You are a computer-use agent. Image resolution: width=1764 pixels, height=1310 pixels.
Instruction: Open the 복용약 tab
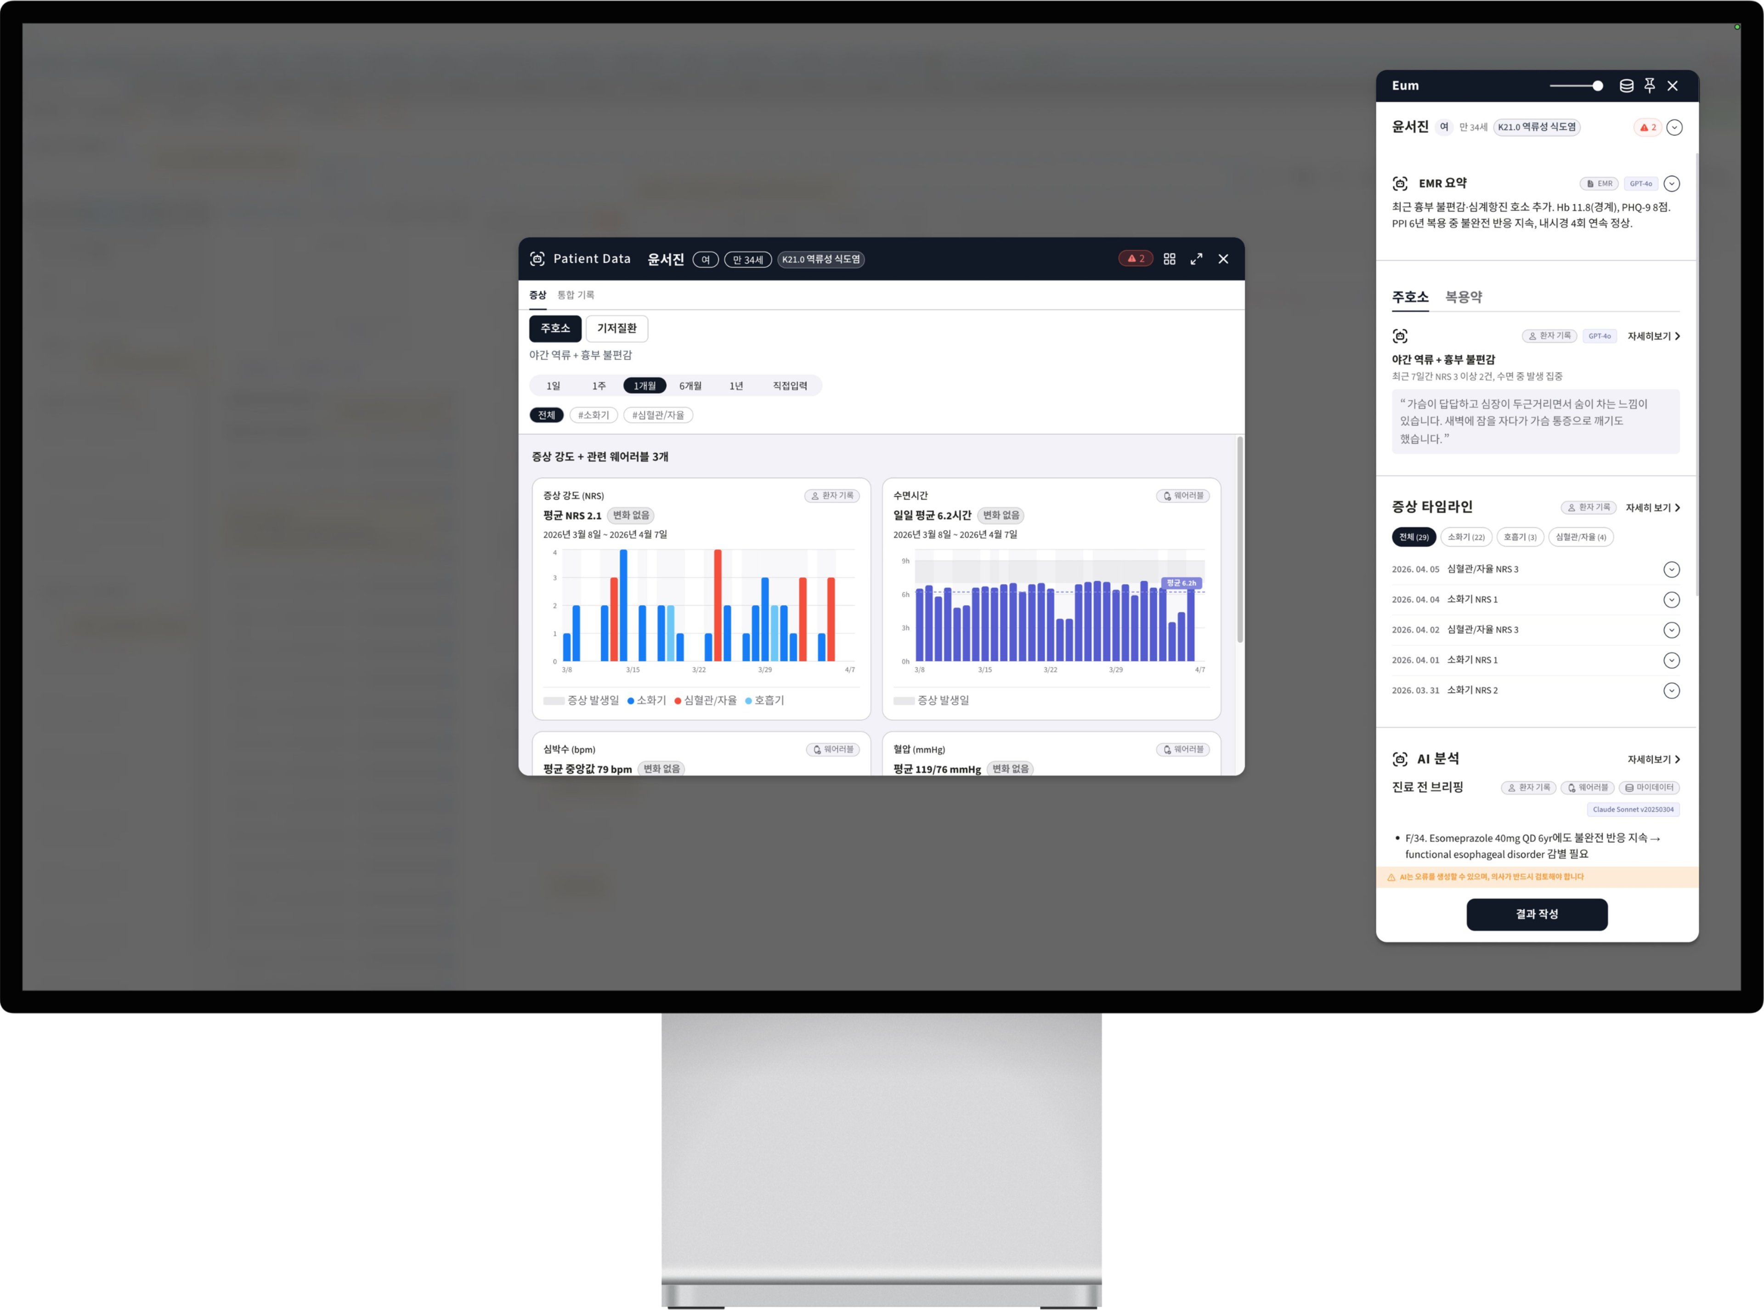(1464, 297)
